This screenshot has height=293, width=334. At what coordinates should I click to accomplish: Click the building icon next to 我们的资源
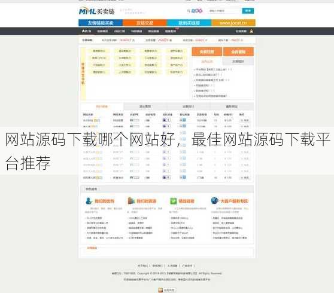(131, 201)
